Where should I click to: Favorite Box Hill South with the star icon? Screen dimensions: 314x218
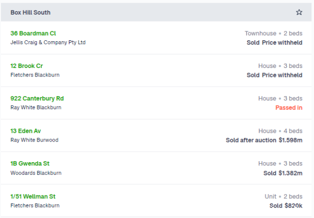click(x=299, y=12)
